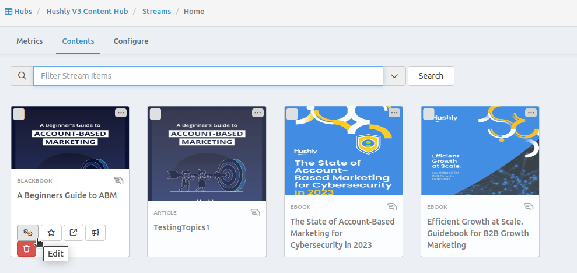Click the star icon on A Beginners Guide card
The height and width of the screenshot is (273, 577).
(51, 233)
